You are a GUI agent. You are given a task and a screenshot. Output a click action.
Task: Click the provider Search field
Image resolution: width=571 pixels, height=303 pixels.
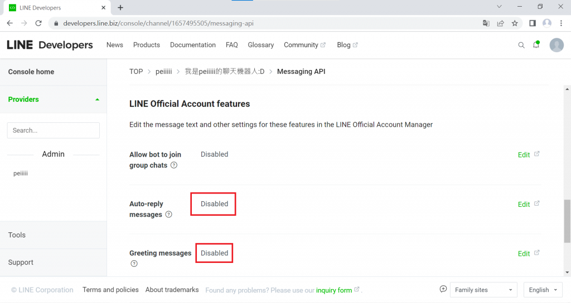pos(53,130)
